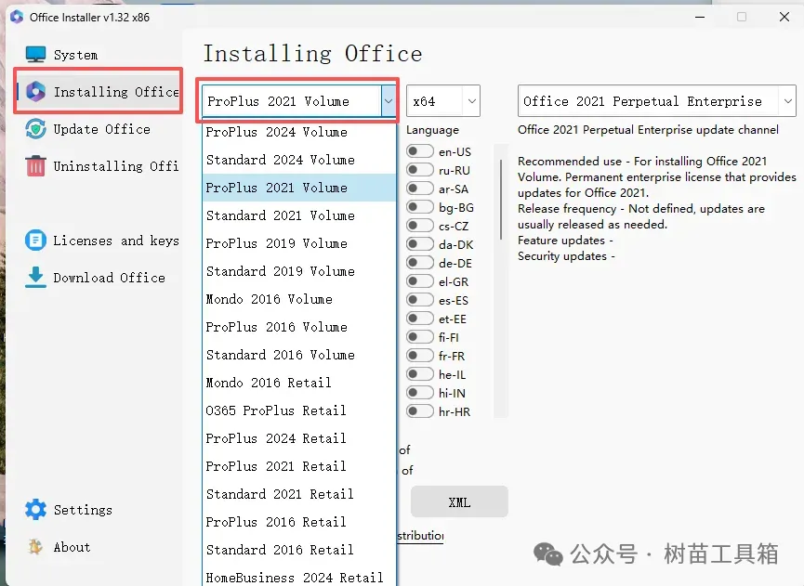Open the Settings page
The image size is (804, 586).
click(83, 510)
